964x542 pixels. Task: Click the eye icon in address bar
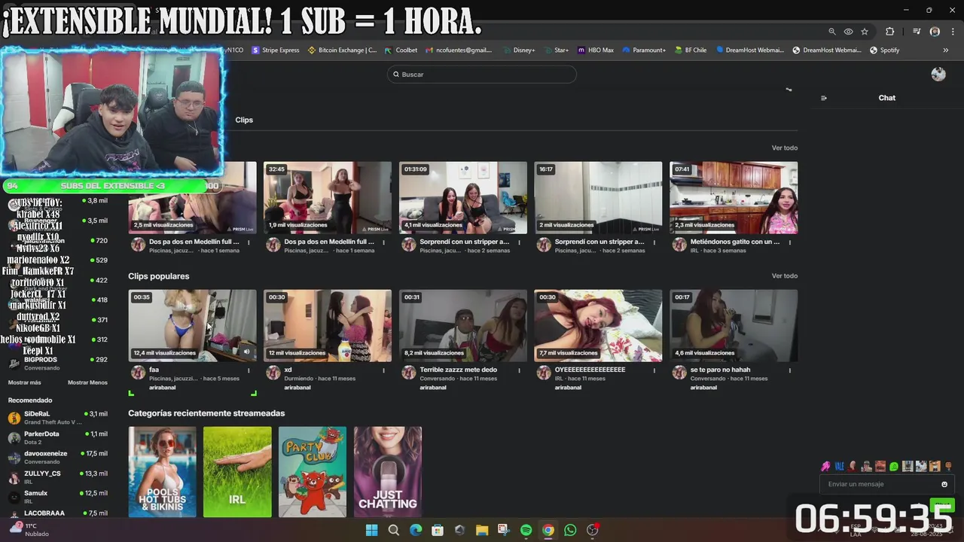(848, 32)
